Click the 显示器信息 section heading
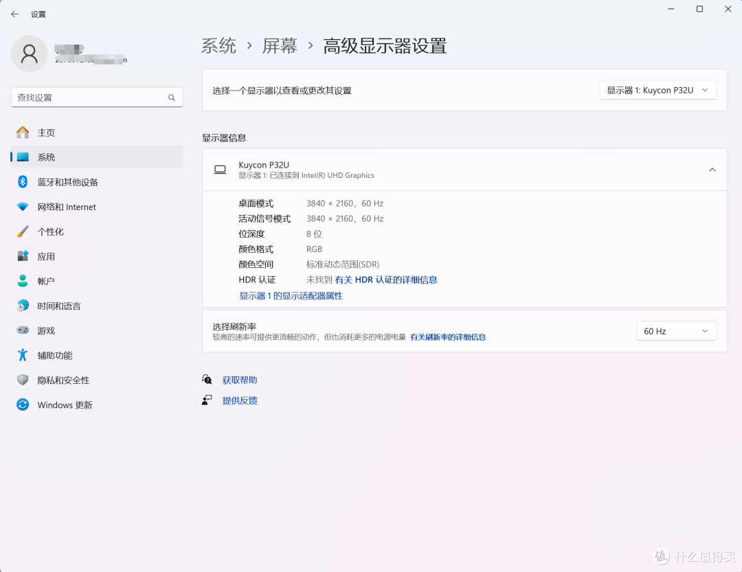The width and height of the screenshot is (742, 572). tap(224, 137)
